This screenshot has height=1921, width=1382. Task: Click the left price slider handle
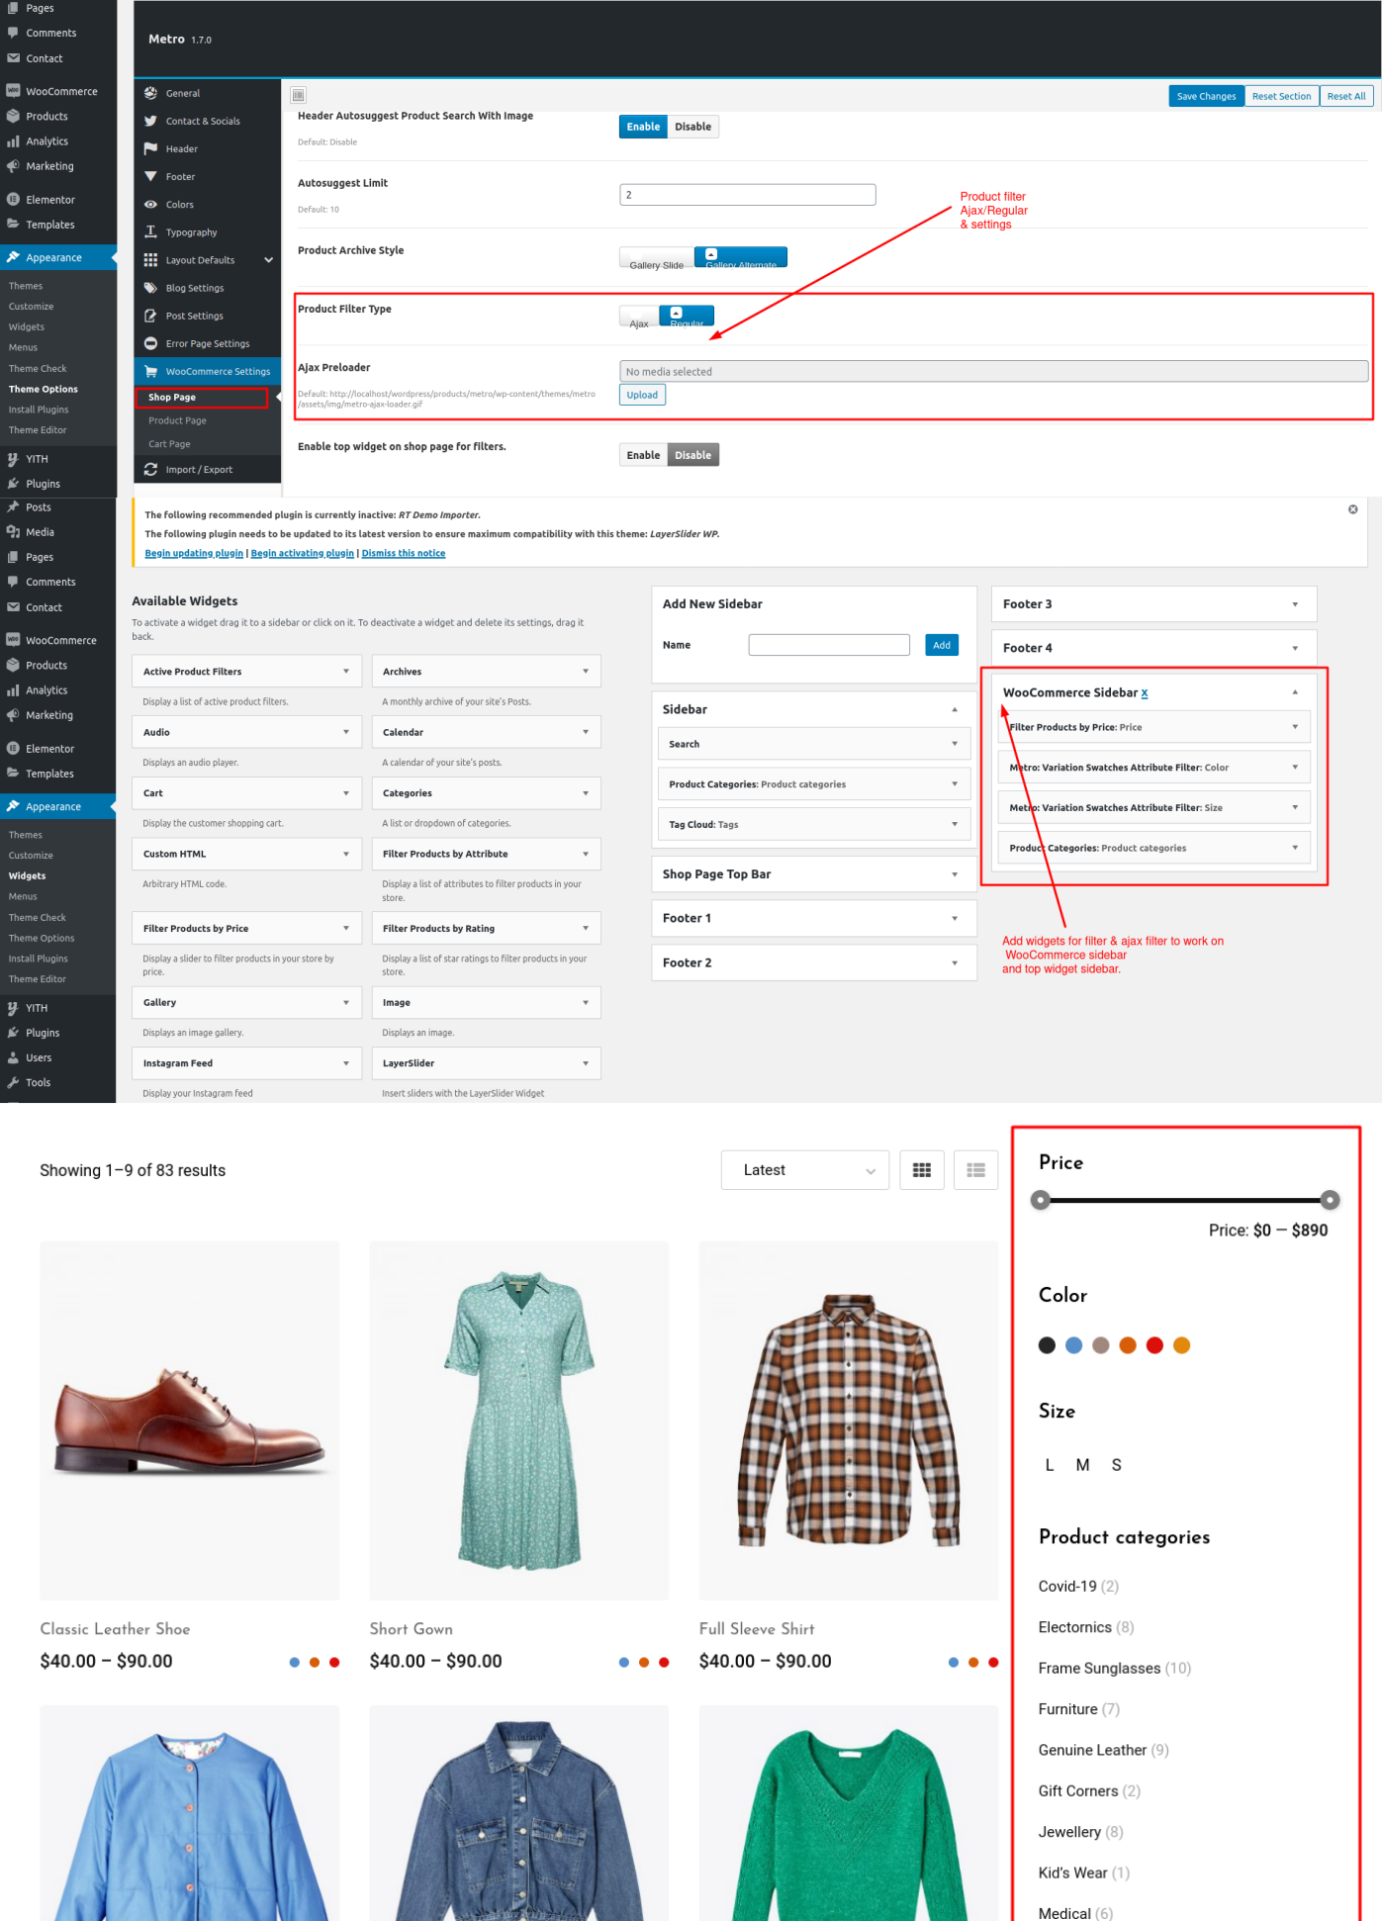tap(1040, 1200)
